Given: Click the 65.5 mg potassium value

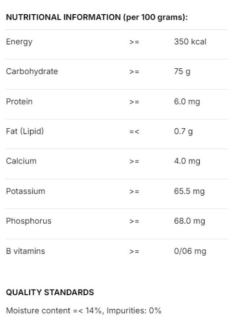Looking at the screenshot, I should tap(189, 192).
